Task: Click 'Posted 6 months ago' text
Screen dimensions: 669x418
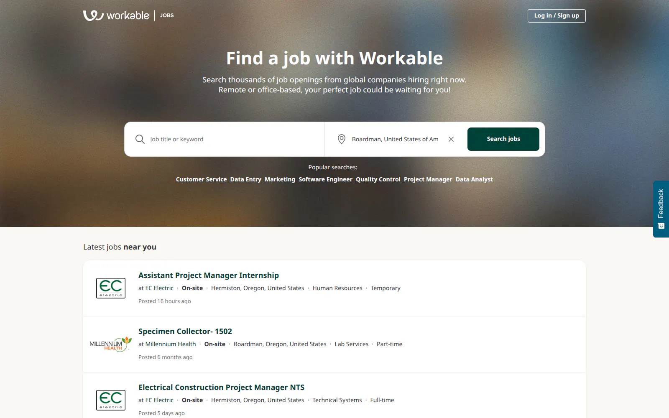Action: click(x=166, y=357)
